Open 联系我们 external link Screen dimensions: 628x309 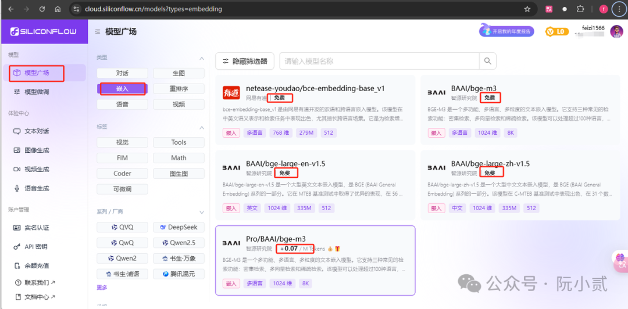click(x=35, y=283)
